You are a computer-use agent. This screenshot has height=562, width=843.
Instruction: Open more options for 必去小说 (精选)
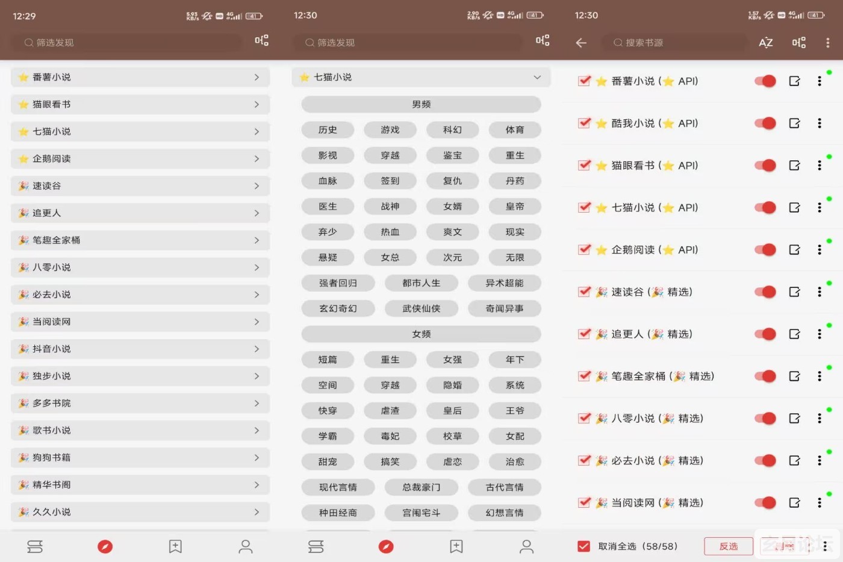click(820, 461)
